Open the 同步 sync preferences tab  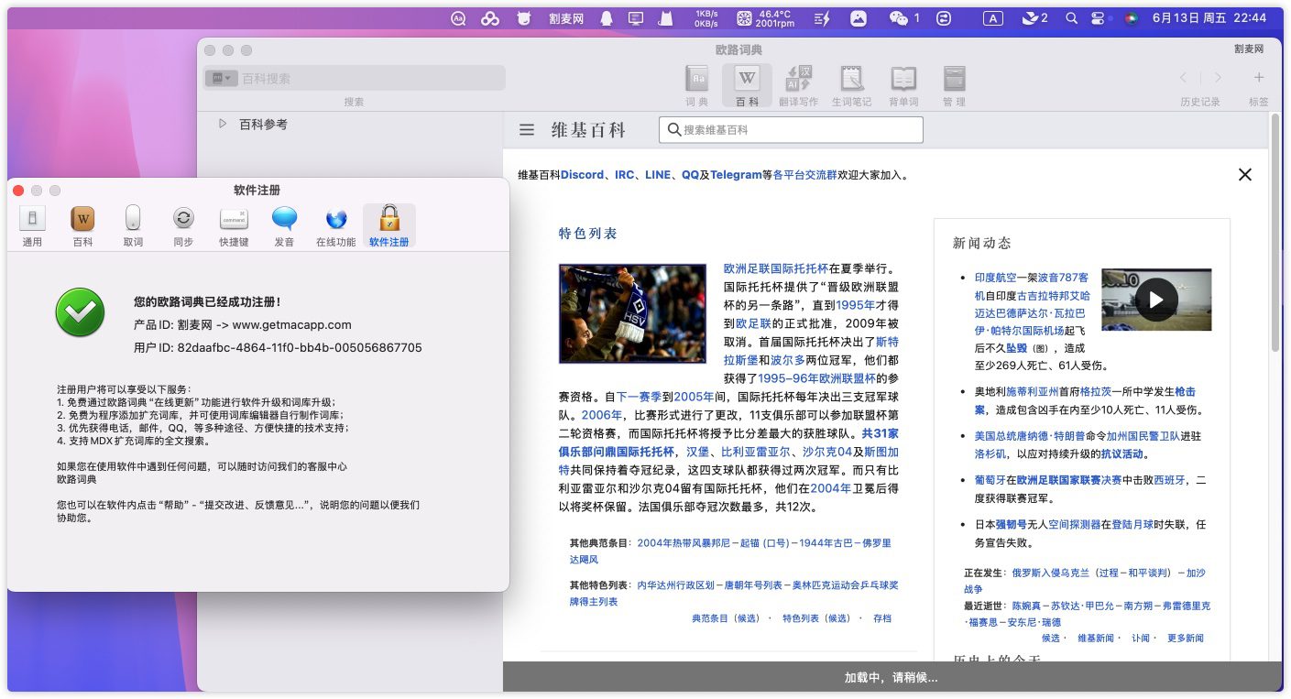click(x=183, y=226)
